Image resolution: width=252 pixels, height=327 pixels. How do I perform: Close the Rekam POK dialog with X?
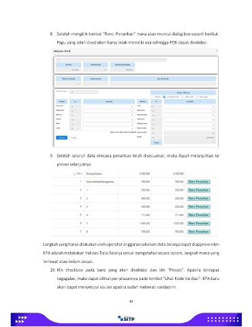point(217,50)
